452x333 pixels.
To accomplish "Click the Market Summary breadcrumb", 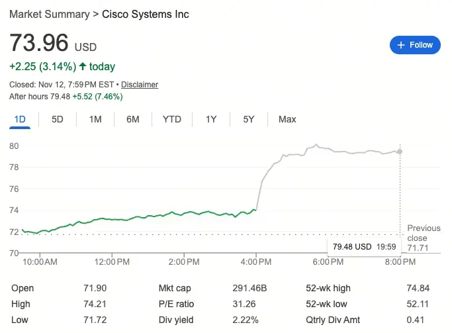I will coord(50,14).
